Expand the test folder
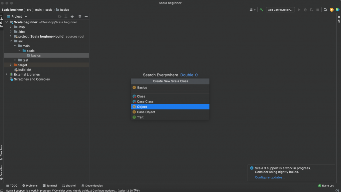341x192 pixels. click(x=15, y=60)
